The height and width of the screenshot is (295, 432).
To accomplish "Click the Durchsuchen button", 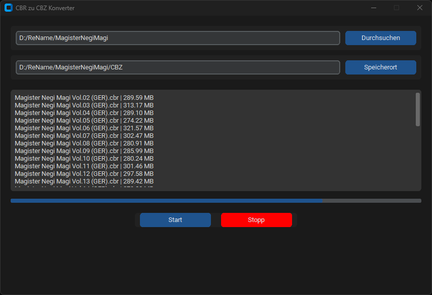I will [380, 38].
